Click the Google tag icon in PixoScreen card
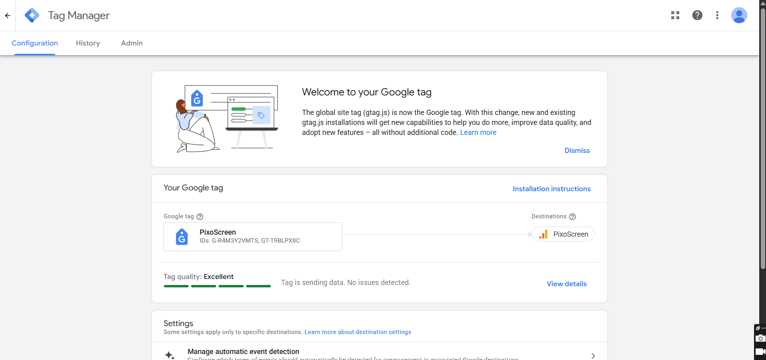This screenshot has height=360, width=766. pos(182,237)
